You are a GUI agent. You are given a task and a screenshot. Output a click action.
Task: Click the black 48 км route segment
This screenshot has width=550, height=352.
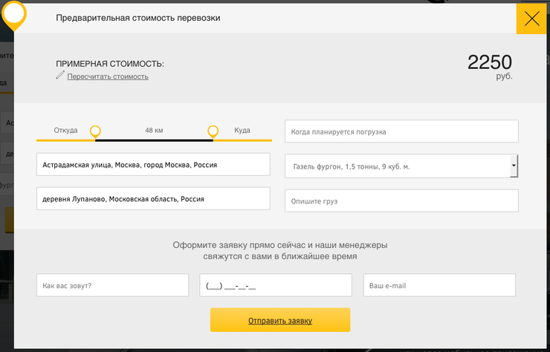click(154, 140)
